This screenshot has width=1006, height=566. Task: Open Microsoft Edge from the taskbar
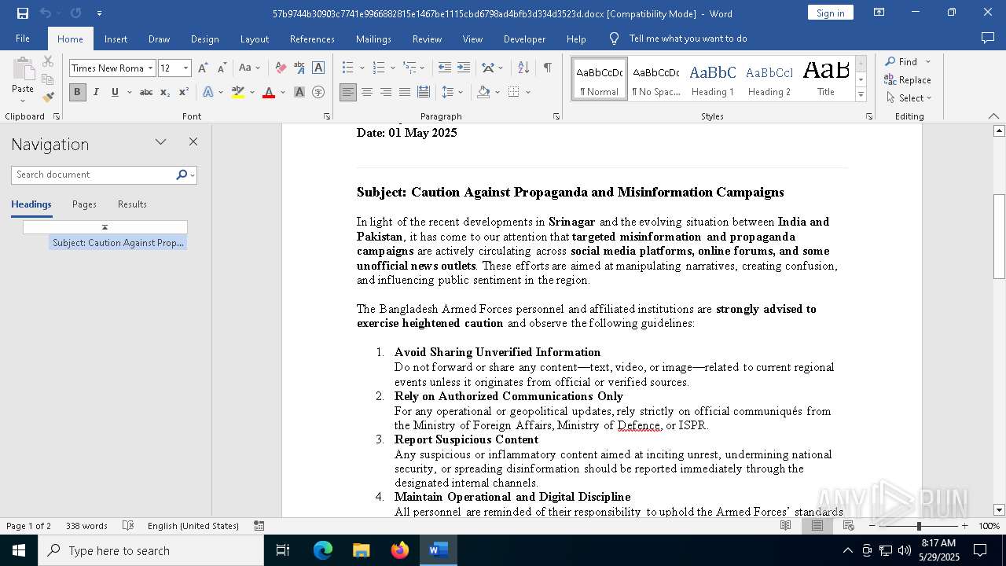tap(323, 550)
